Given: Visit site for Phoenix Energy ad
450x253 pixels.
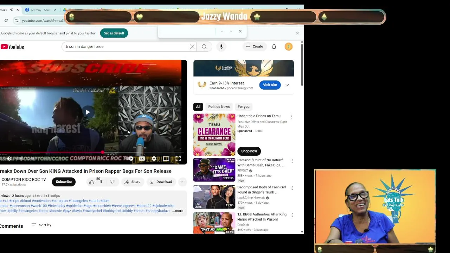Looking at the screenshot, I should (x=270, y=85).
